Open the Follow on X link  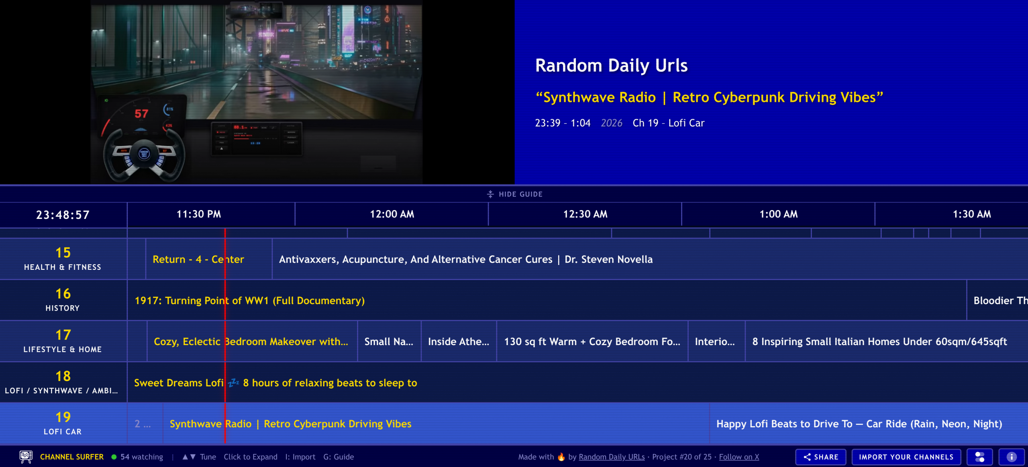[738, 457]
